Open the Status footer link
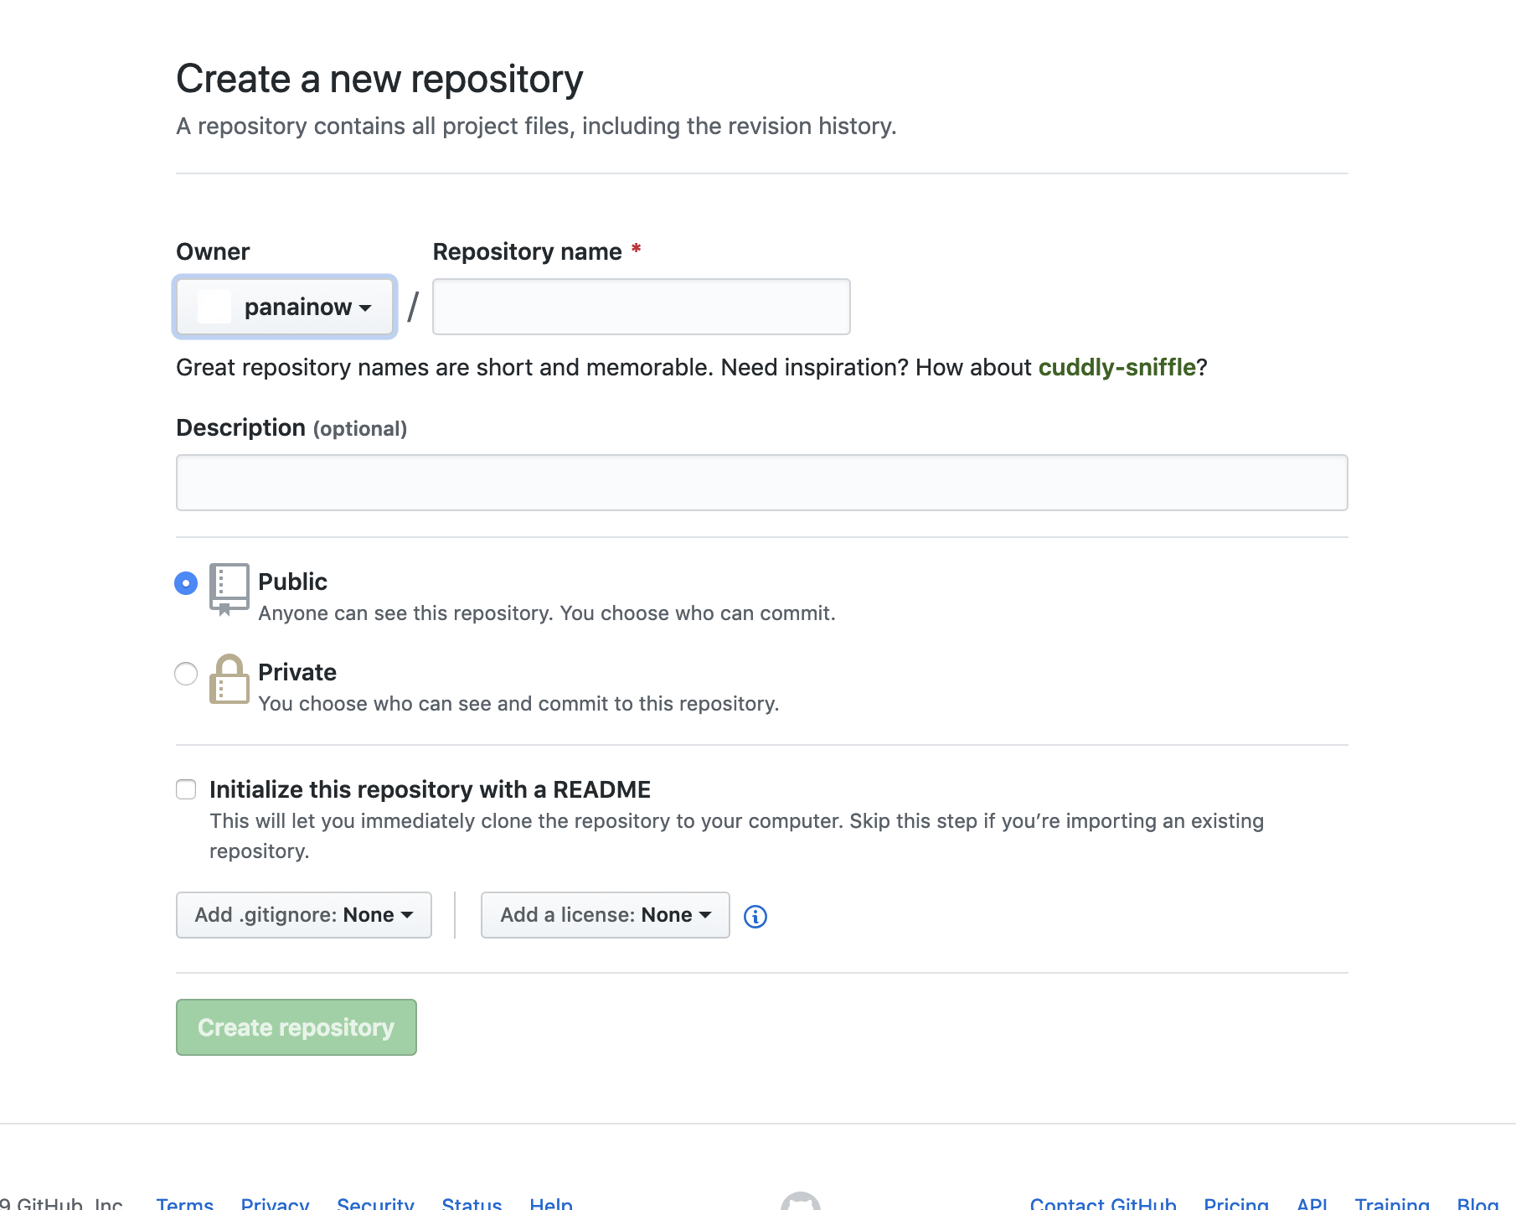The width and height of the screenshot is (1516, 1210). pos(472,1203)
